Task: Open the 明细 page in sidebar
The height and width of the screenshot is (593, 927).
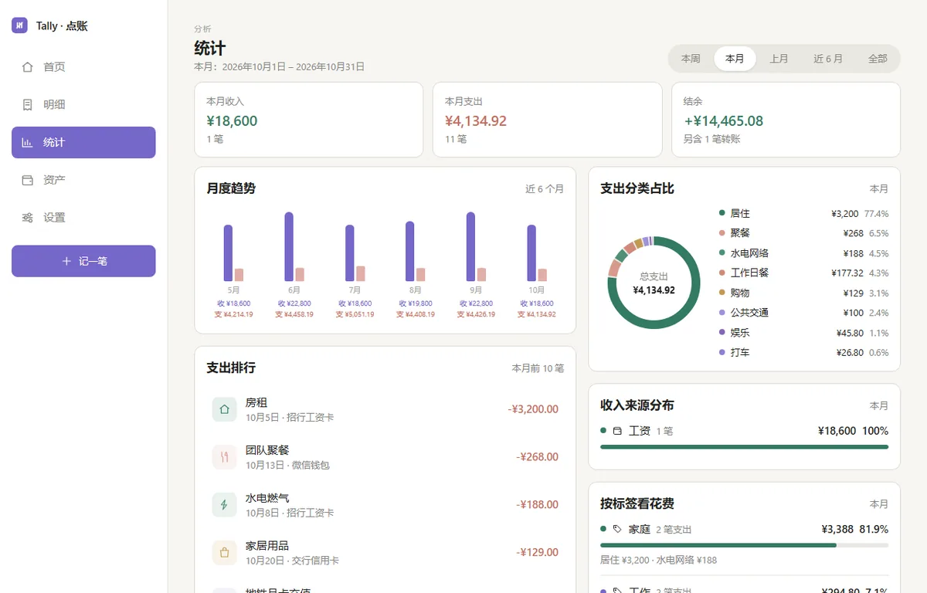Action: [x=83, y=104]
